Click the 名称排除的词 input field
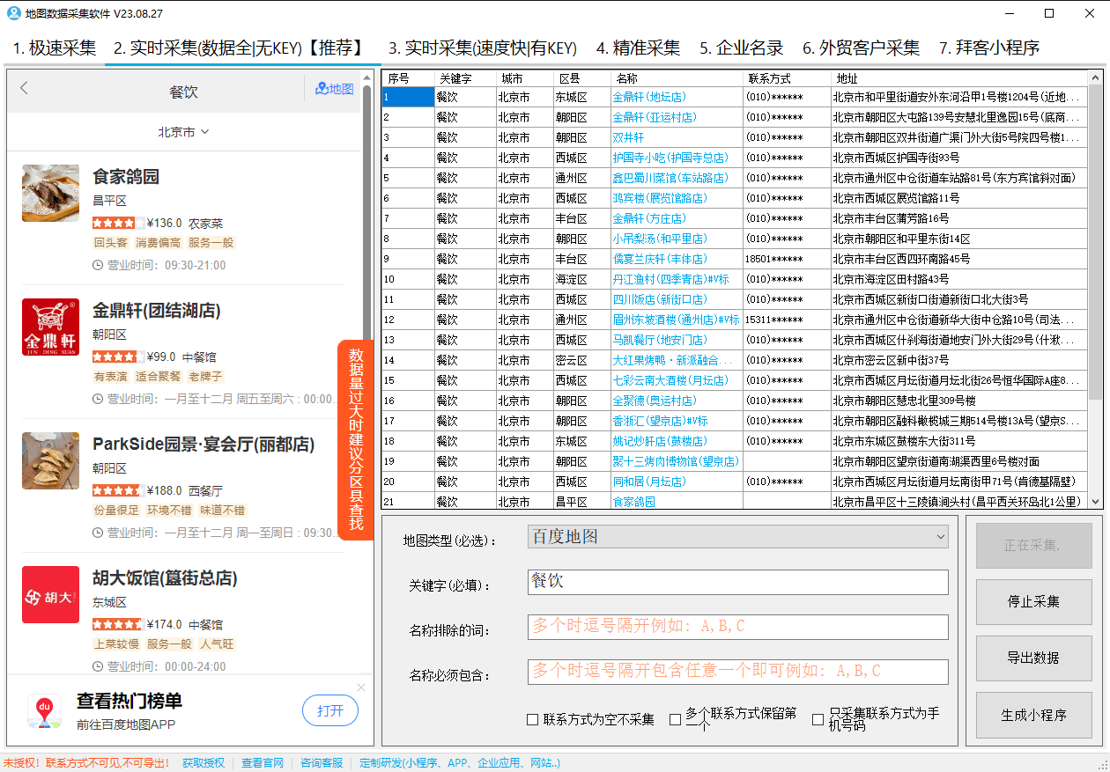The height and width of the screenshot is (772, 1110). [738, 627]
